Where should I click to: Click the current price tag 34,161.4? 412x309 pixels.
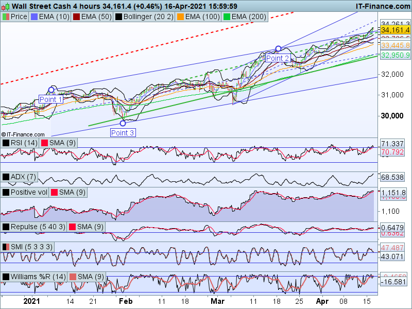(395, 30)
